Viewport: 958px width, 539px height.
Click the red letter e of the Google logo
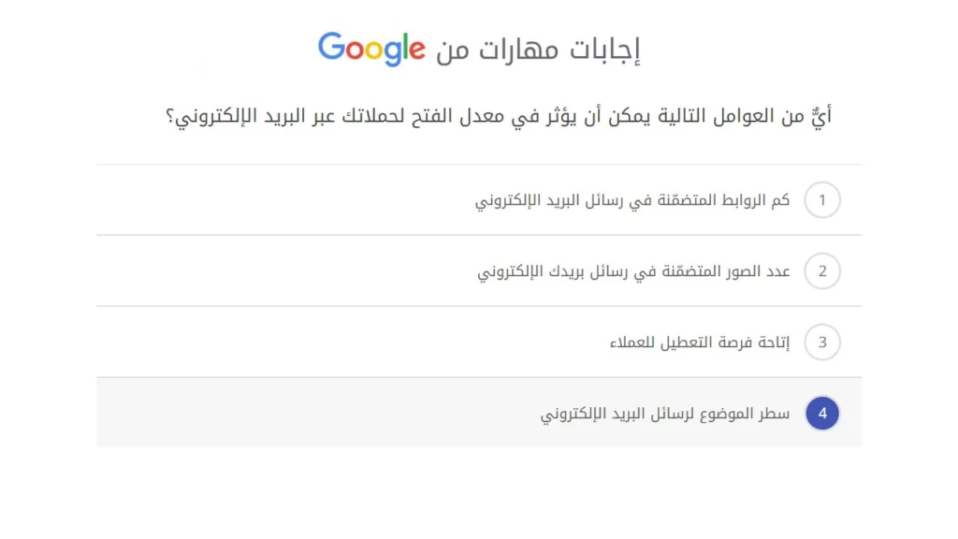coord(418,49)
